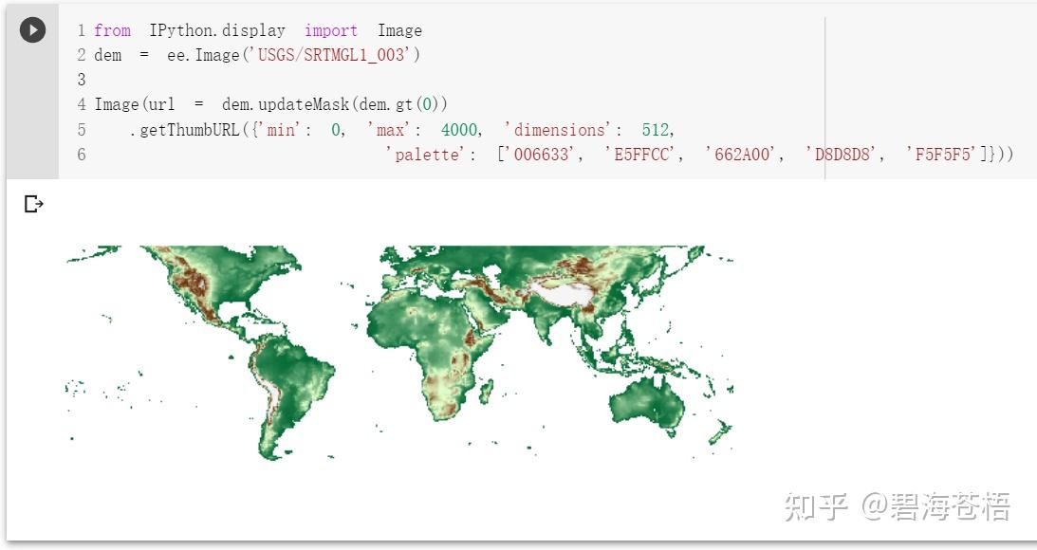Place cursor on the 'from' keyword in line 1
Image resolution: width=1037 pixels, height=550 pixels.
[x=113, y=30]
